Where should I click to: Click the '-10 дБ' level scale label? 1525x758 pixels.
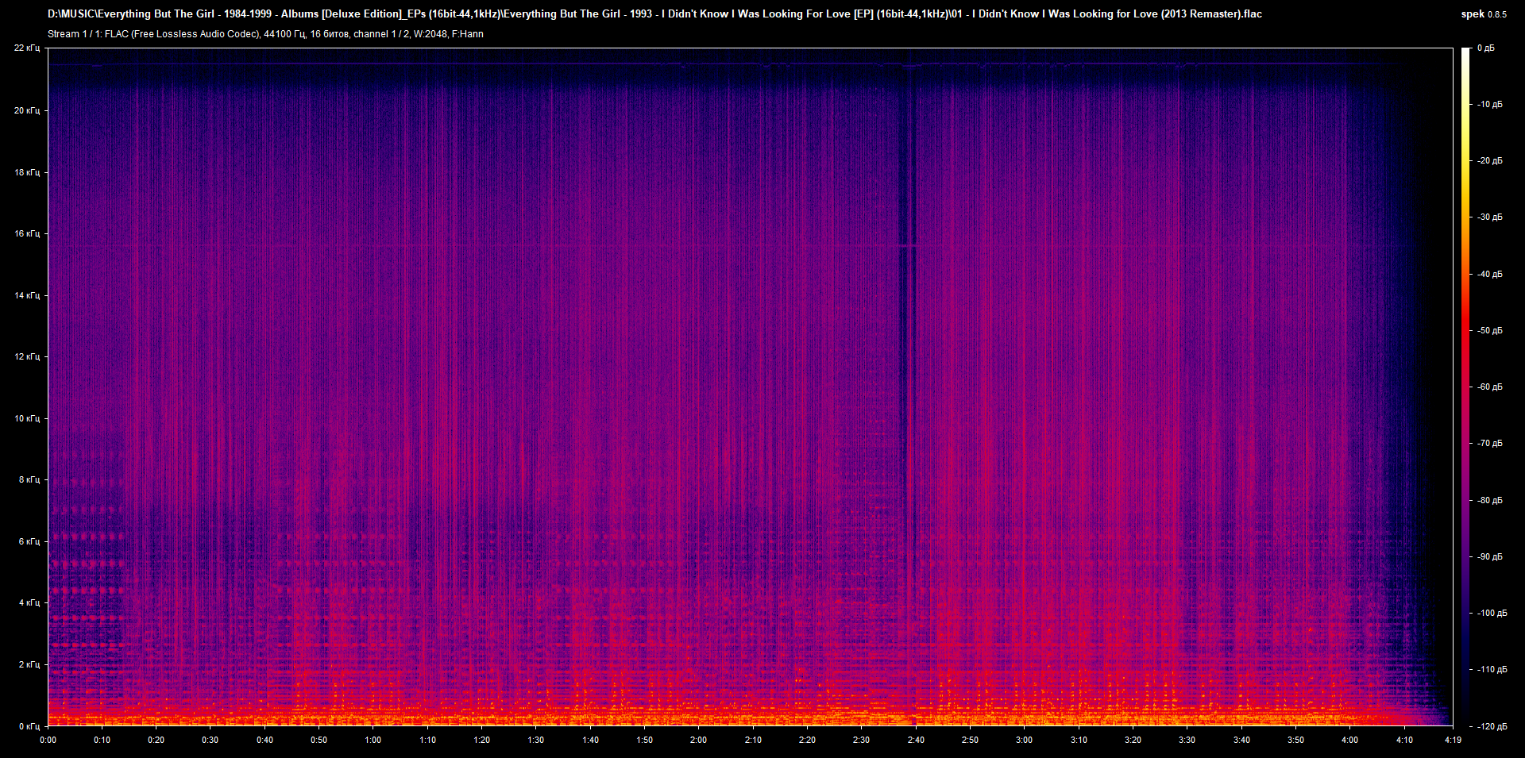(x=1490, y=105)
